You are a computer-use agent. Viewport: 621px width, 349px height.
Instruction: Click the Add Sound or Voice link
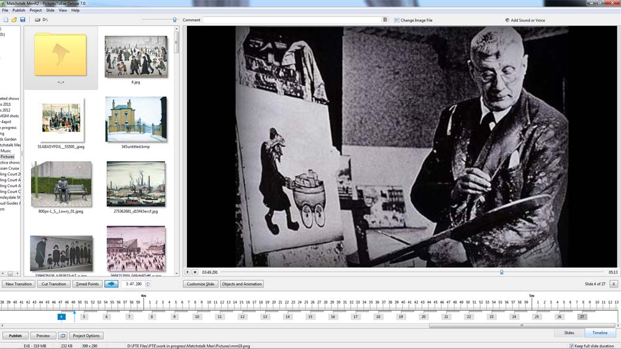[x=527, y=20]
